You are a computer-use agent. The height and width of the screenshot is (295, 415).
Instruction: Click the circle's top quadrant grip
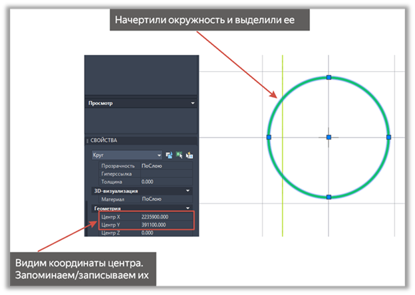pos(329,77)
